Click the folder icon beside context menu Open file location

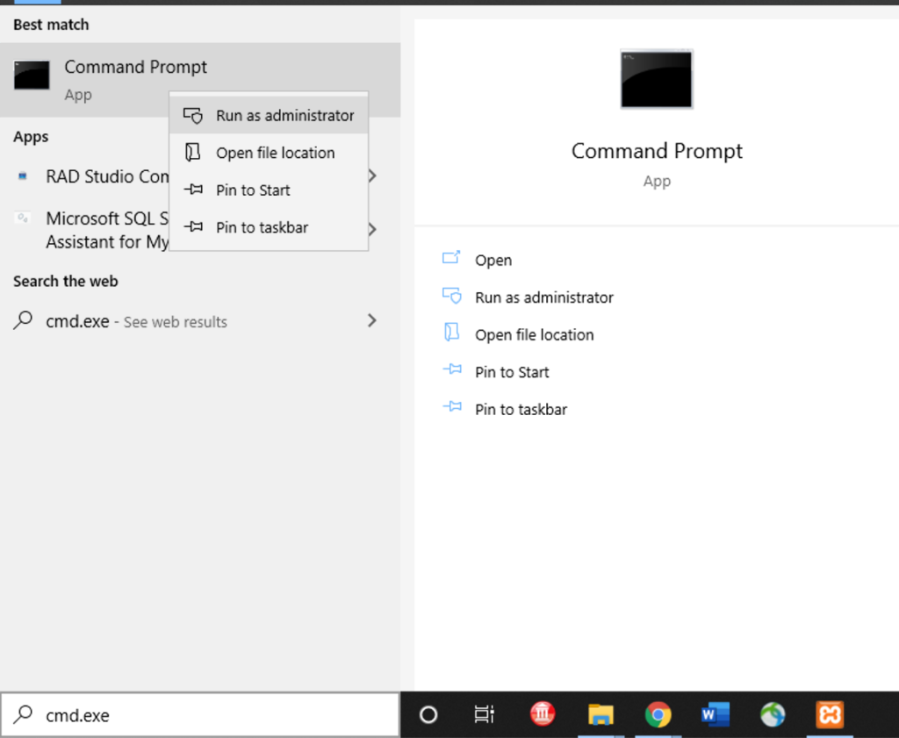[192, 153]
